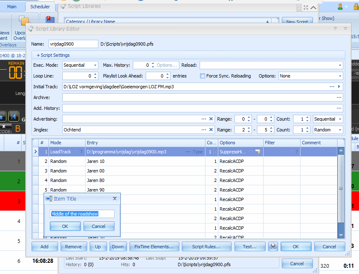
Task: Open Options icon in first script row
Action: (257, 152)
